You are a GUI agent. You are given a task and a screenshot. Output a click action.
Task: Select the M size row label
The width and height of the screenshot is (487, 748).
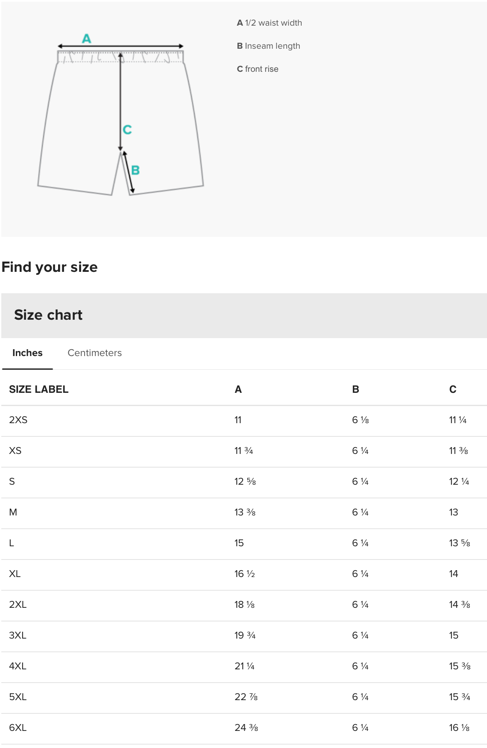(13, 512)
